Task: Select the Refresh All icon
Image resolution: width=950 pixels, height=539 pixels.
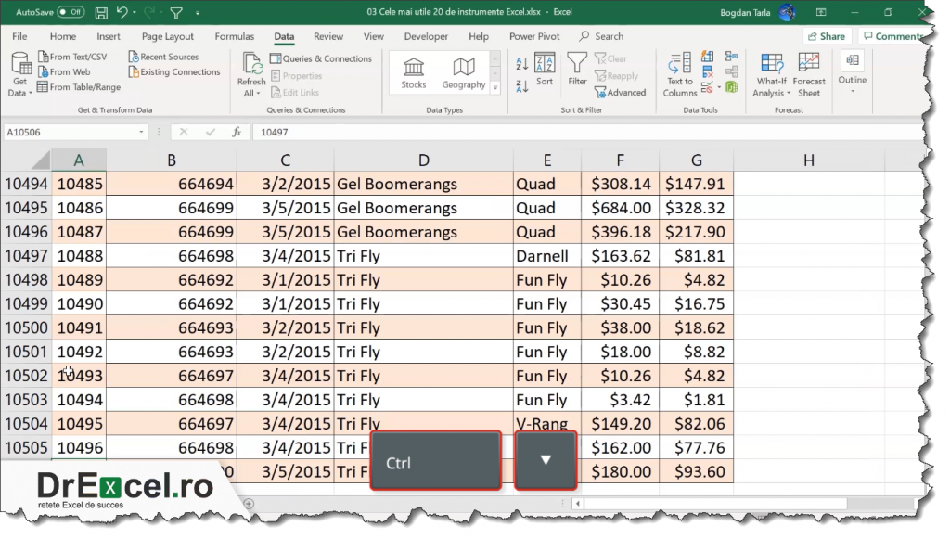Action: coord(250,72)
